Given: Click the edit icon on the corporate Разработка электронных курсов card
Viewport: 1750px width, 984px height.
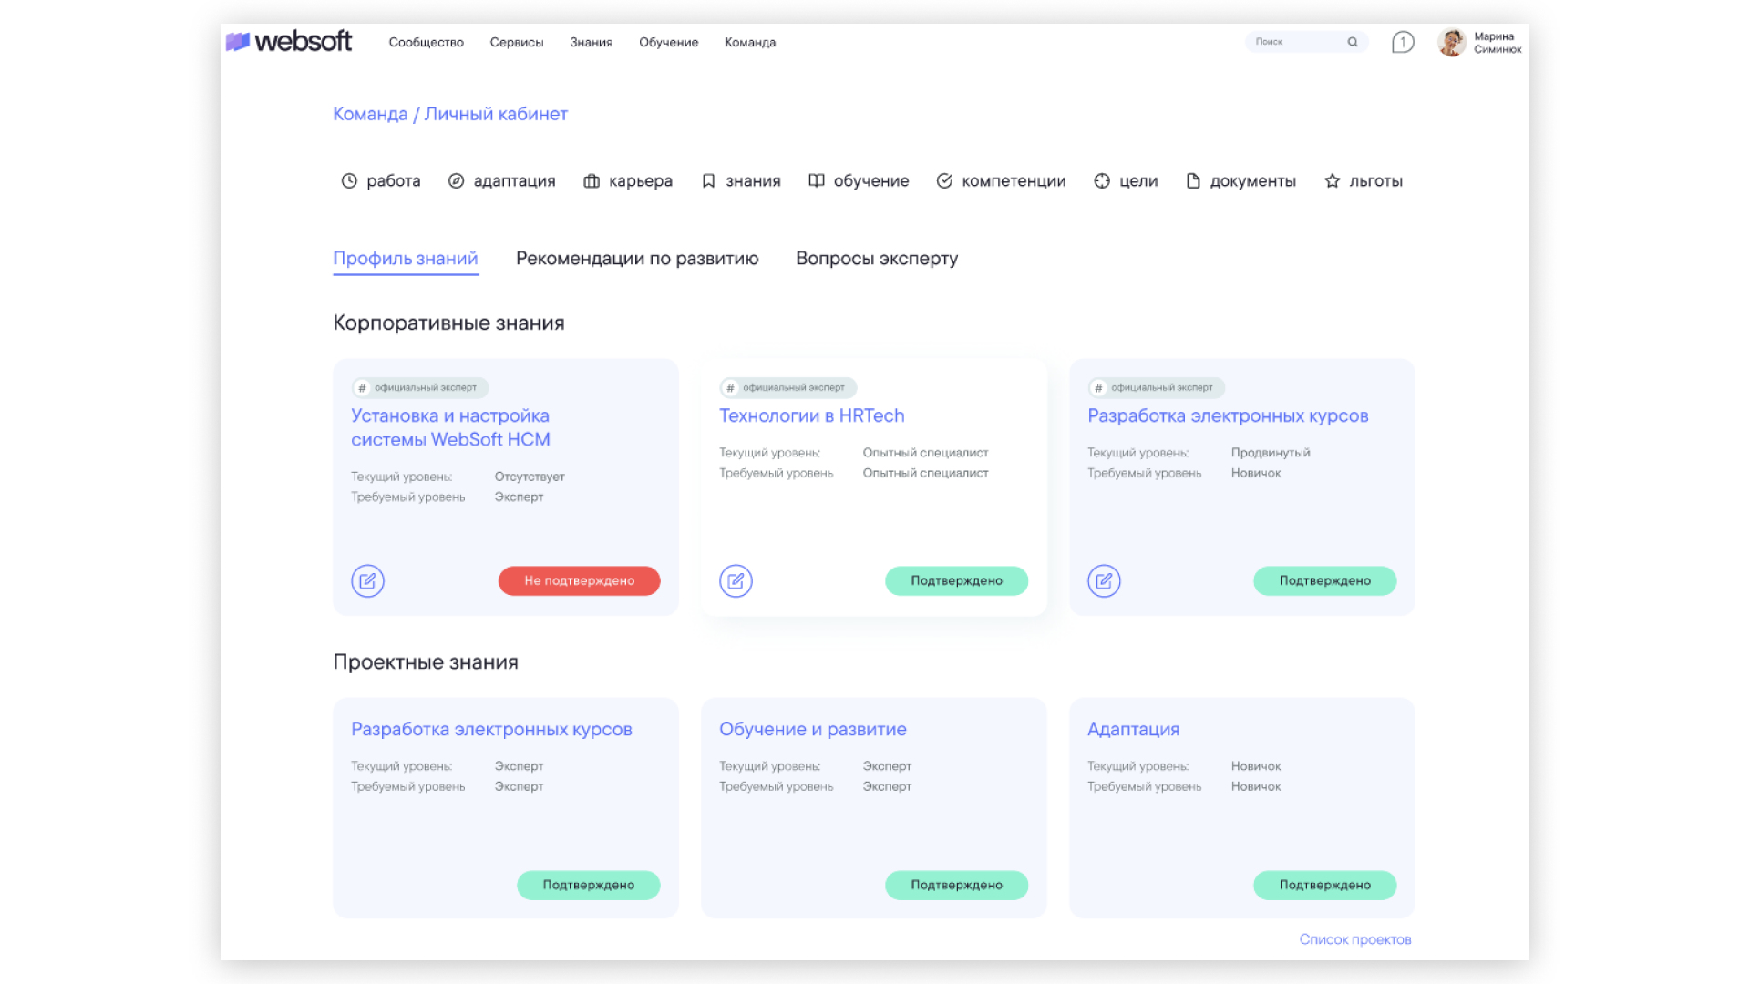Looking at the screenshot, I should point(1104,580).
